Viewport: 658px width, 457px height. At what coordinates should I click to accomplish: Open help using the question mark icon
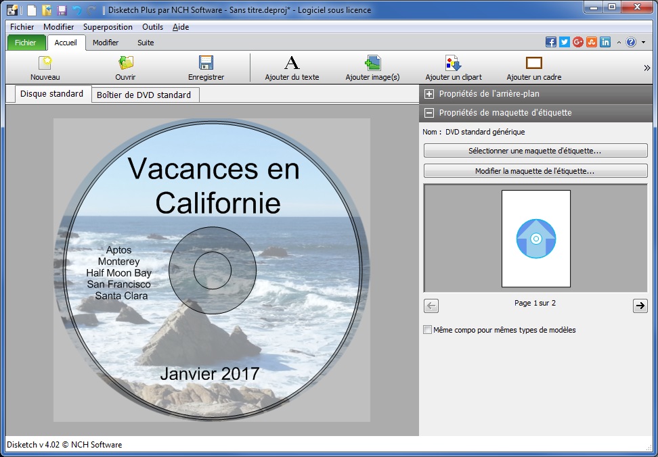[631, 41]
